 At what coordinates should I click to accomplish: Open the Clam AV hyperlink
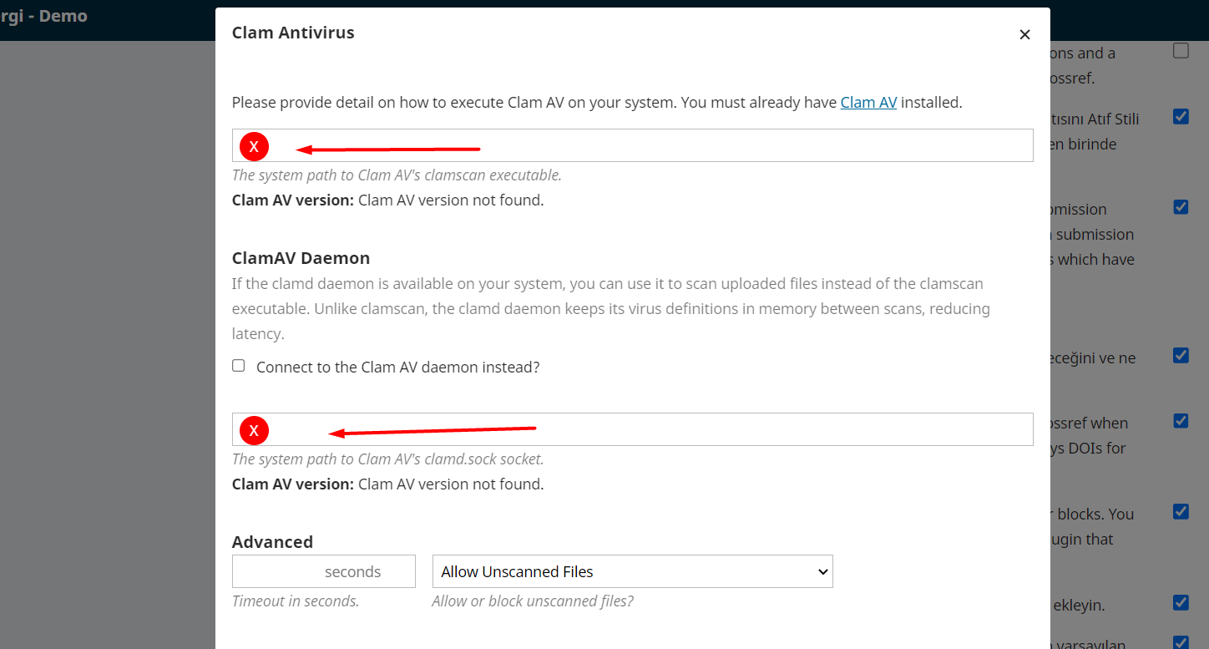(868, 103)
